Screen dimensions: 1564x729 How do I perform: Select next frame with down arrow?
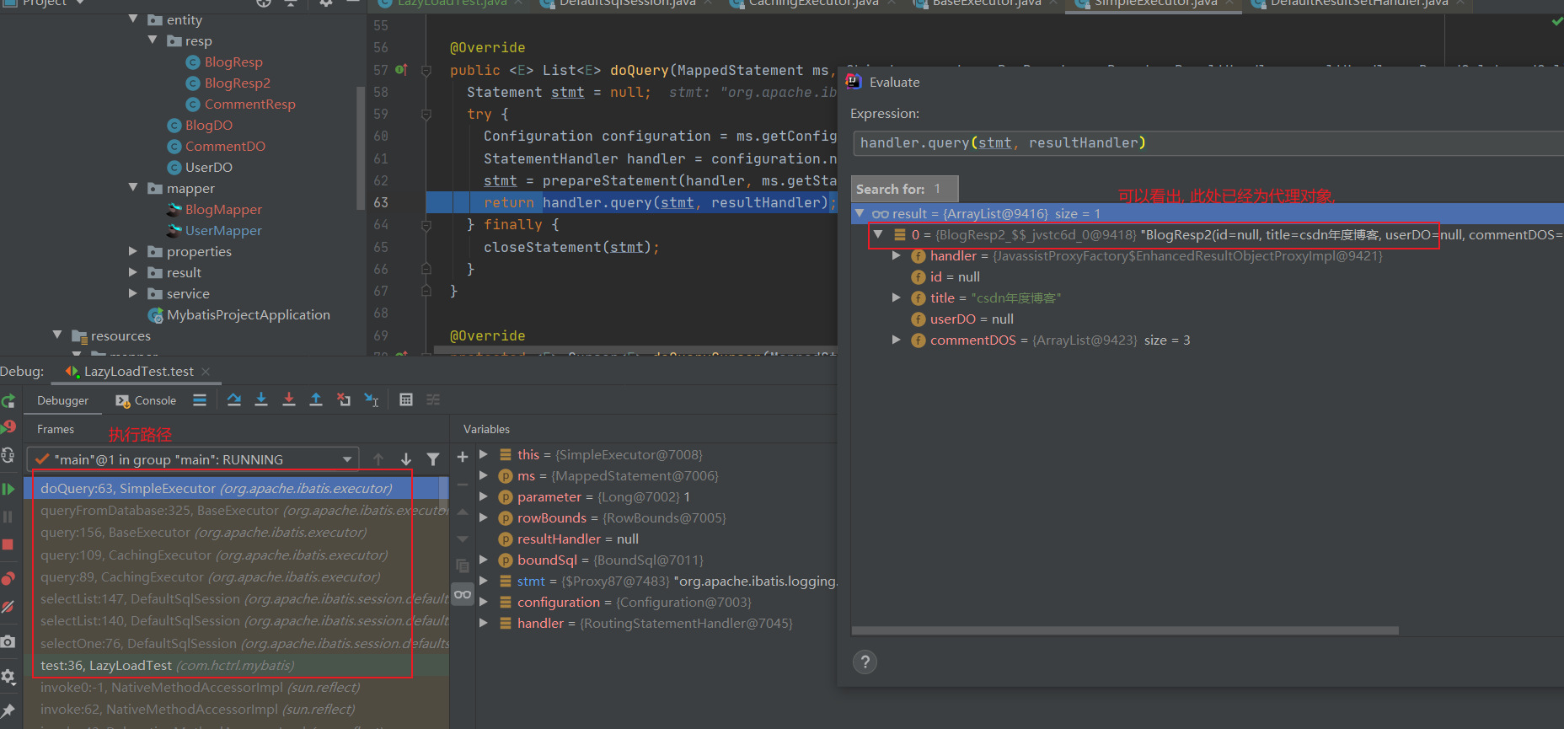(x=406, y=459)
